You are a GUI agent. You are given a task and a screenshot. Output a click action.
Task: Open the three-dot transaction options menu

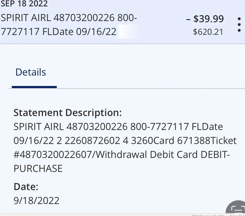239,25
